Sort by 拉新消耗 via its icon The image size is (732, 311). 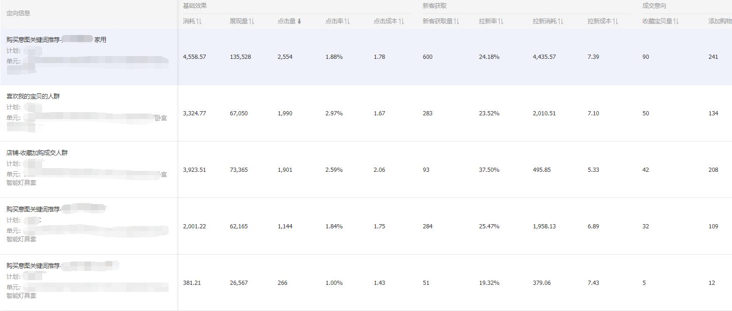click(561, 21)
